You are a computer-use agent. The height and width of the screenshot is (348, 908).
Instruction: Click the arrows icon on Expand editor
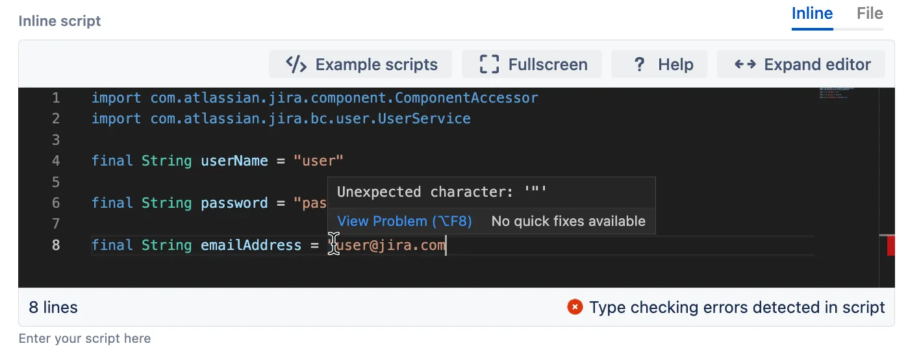point(745,64)
